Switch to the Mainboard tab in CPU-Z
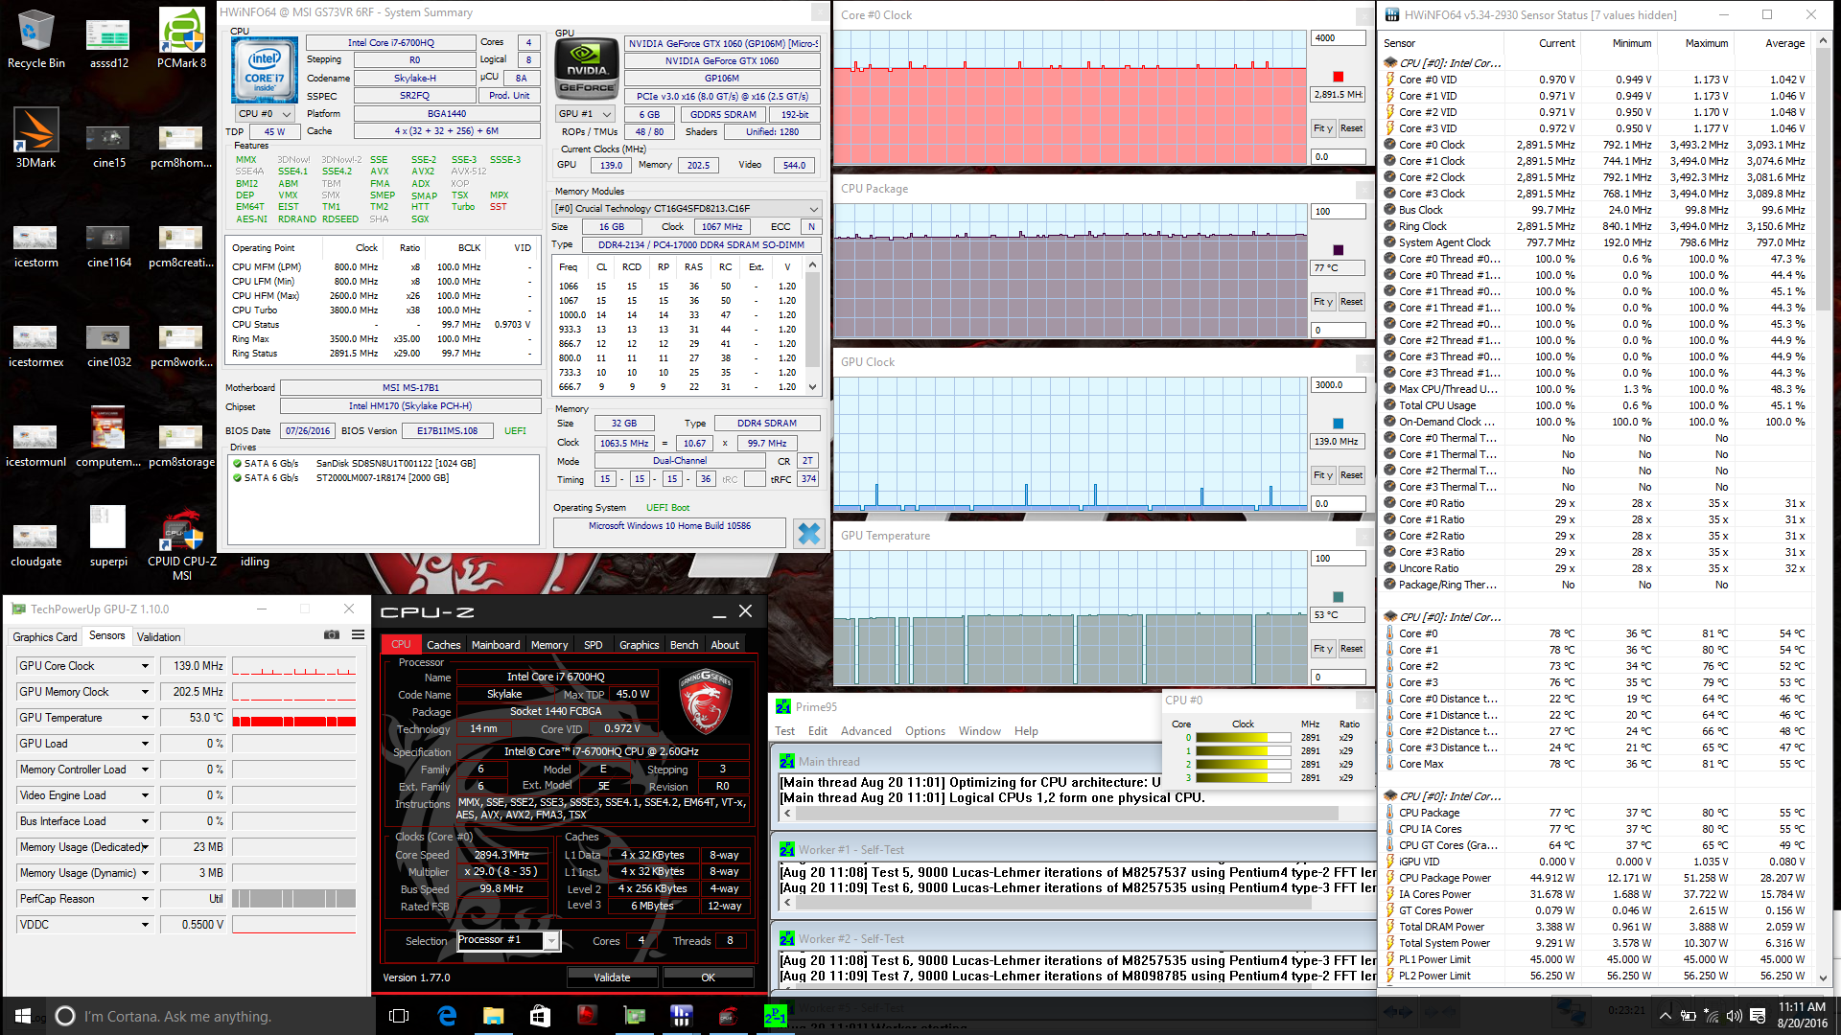1841x1035 pixels. click(496, 645)
